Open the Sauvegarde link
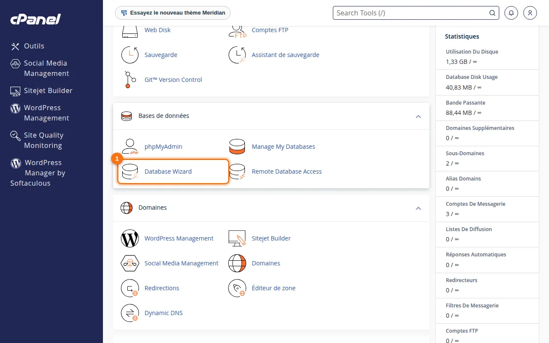This screenshot has height=343, width=549. click(x=161, y=55)
